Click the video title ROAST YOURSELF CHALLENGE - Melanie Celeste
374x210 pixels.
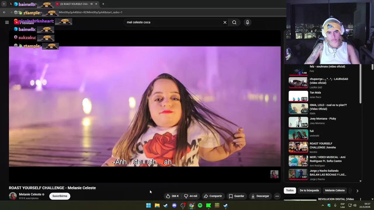[52, 188]
